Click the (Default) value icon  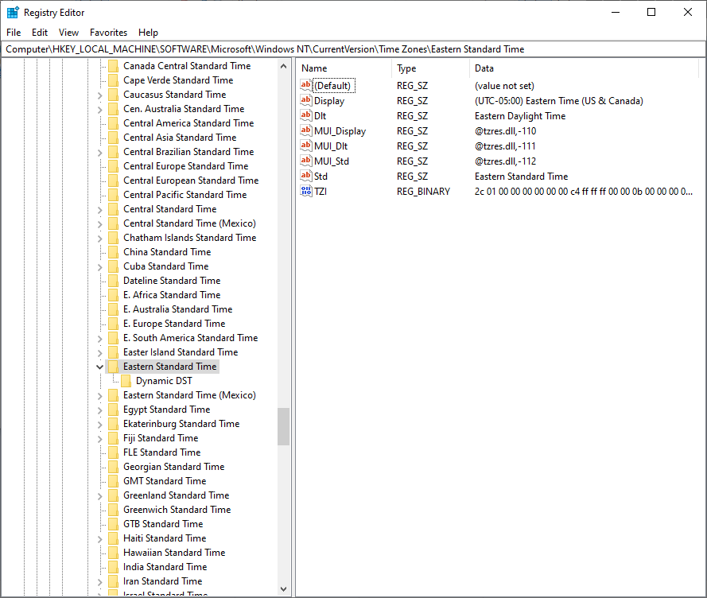(306, 86)
